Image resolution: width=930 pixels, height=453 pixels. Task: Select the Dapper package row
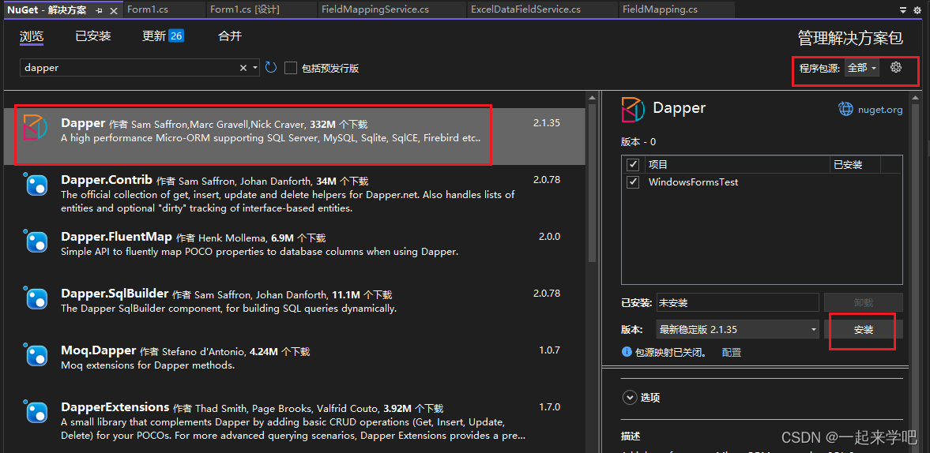pos(294,136)
